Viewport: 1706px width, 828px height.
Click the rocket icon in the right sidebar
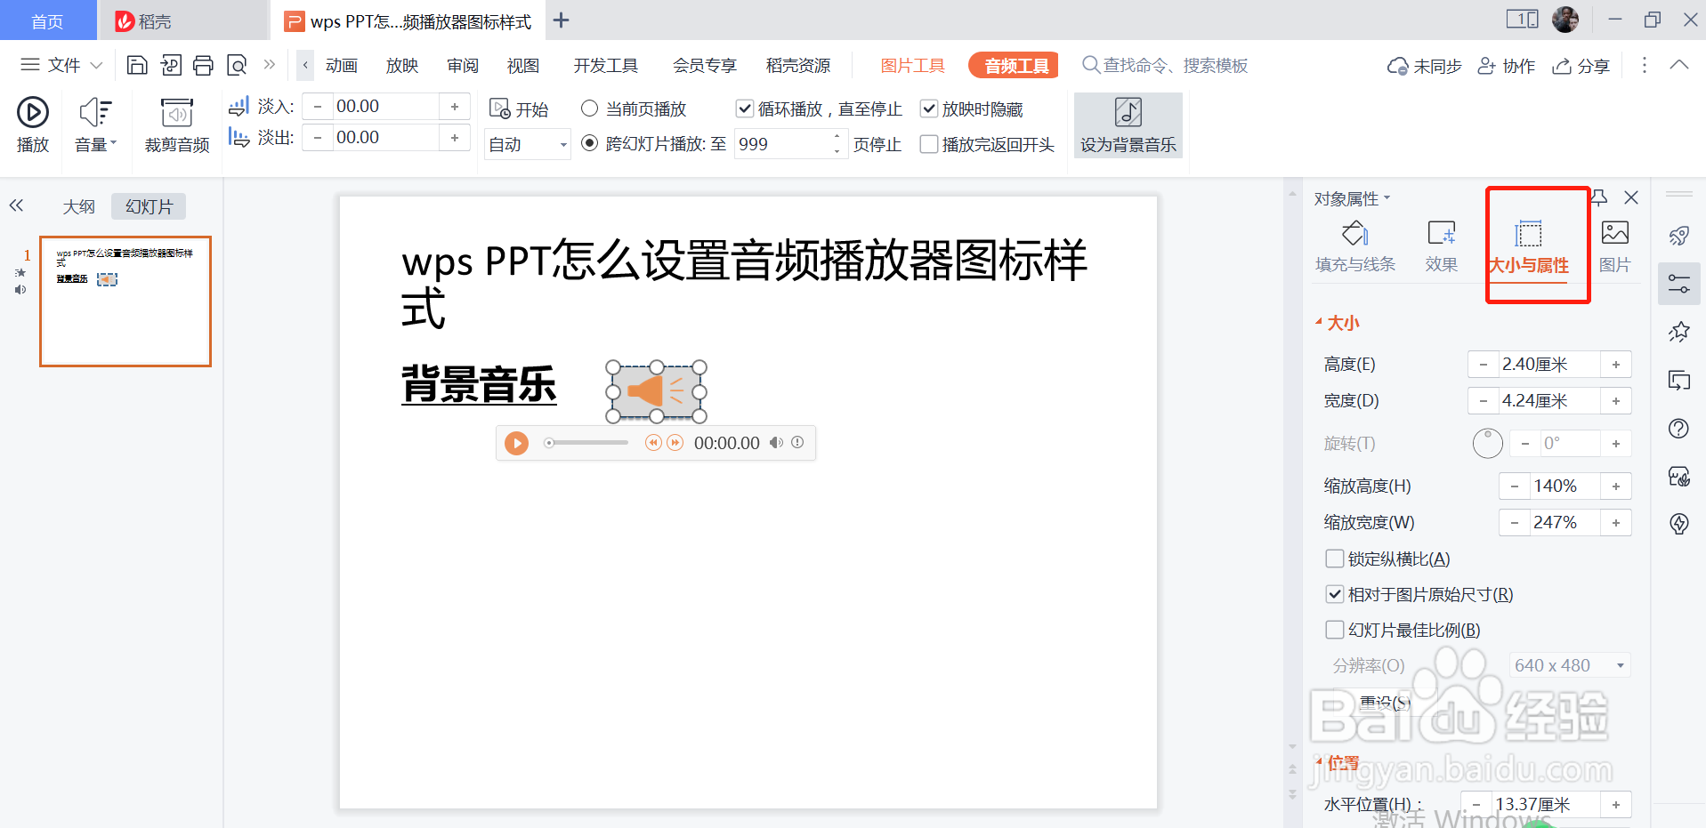coord(1679,236)
